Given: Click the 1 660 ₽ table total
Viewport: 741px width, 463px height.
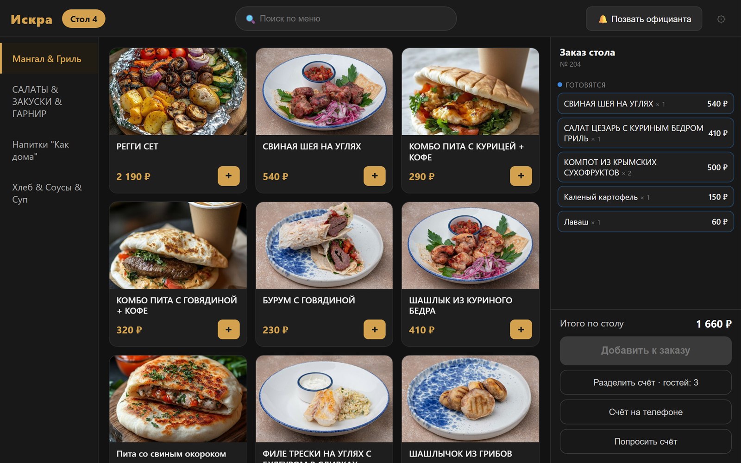Looking at the screenshot, I should (x=714, y=324).
